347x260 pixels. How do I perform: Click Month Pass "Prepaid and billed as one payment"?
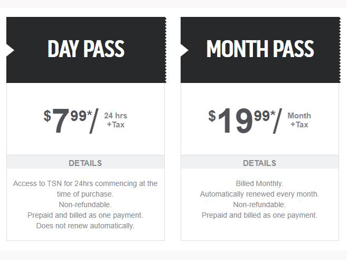tap(259, 215)
